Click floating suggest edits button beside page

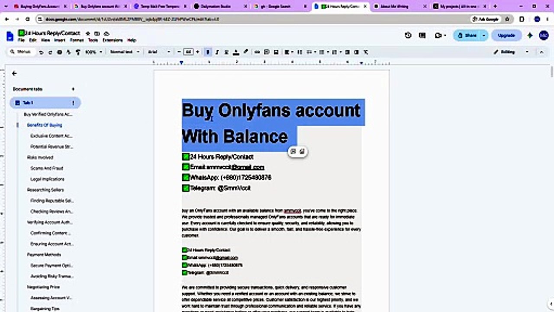coord(302,151)
